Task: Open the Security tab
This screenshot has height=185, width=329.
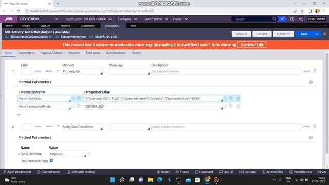Action: click(74, 53)
